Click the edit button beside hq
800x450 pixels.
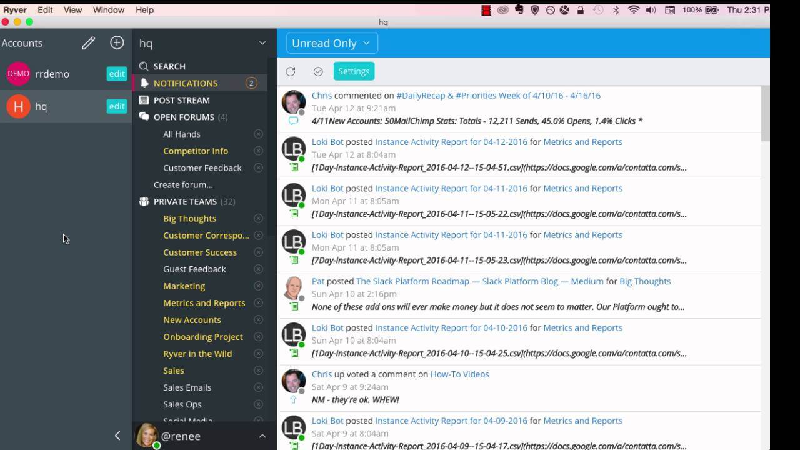click(117, 106)
